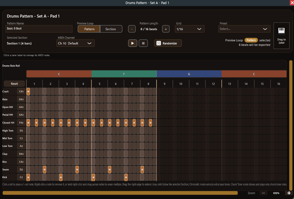
Task: Toggle the Snare note at beat 4
Action: (x=77, y=169)
